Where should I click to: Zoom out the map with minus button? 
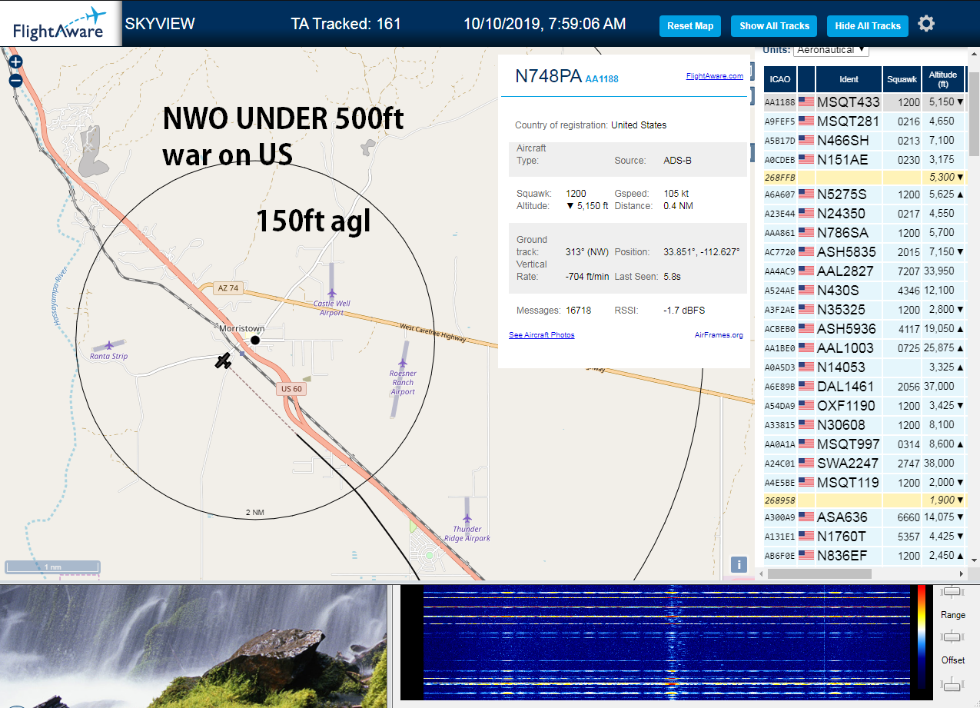pyautogui.click(x=15, y=80)
